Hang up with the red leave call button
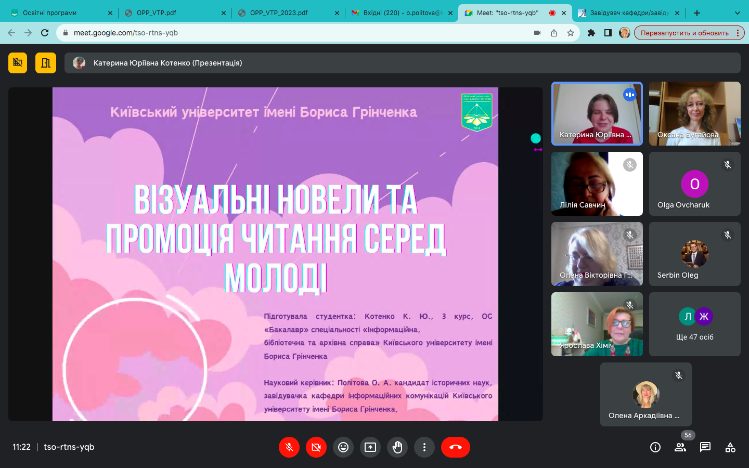 click(x=455, y=447)
